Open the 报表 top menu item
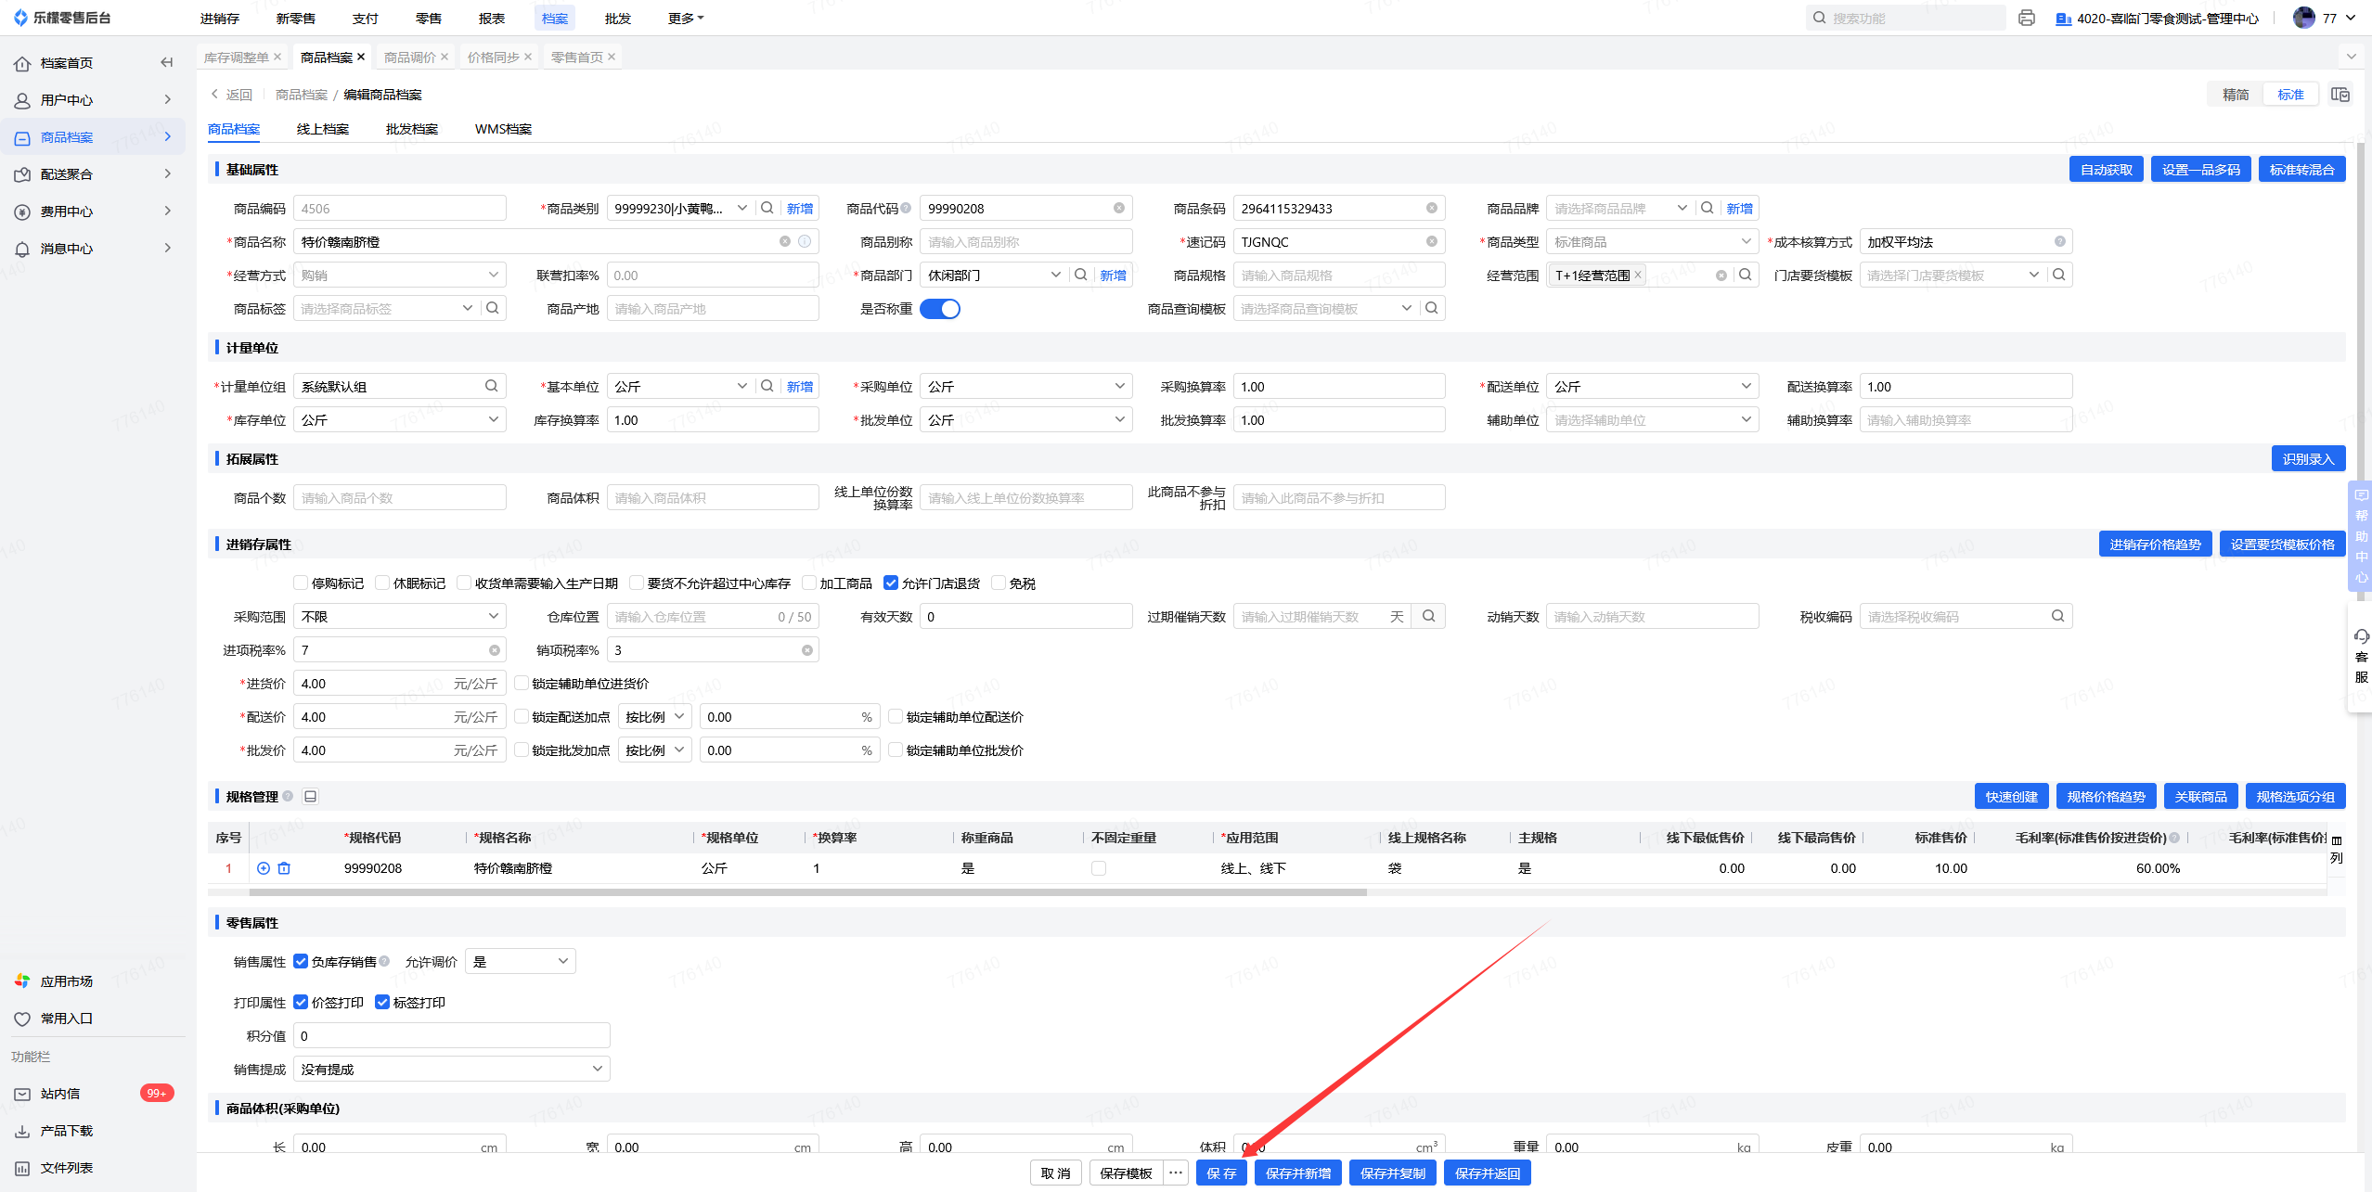 (491, 19)
